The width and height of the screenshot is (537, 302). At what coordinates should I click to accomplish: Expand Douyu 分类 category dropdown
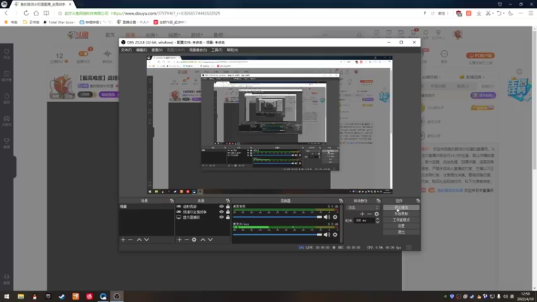pyautogui.click(x=152, y=35)
